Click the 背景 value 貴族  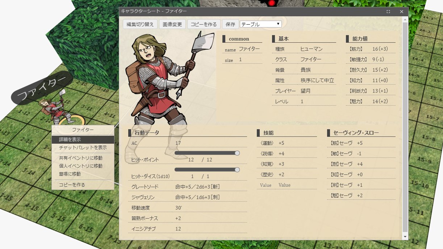[306, 70]
